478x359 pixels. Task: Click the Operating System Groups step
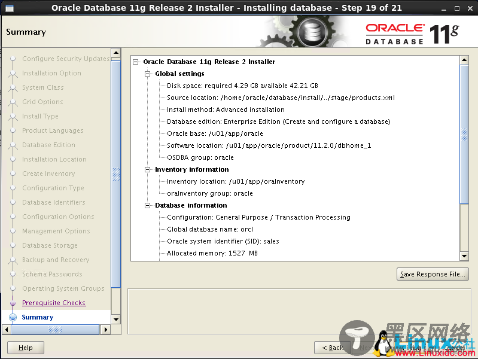[63, 288]
